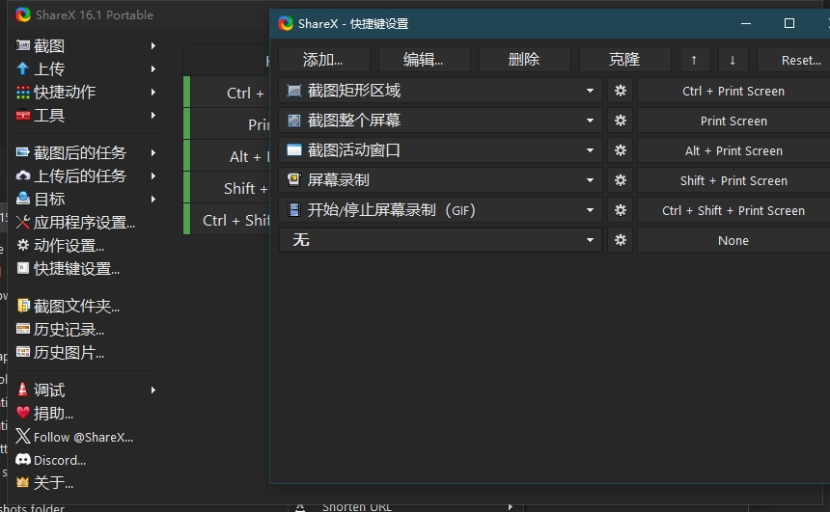Screen dimensions: 830x512
Task: Expand the 调试 submenu arrow
Action: tap(153, 390)
